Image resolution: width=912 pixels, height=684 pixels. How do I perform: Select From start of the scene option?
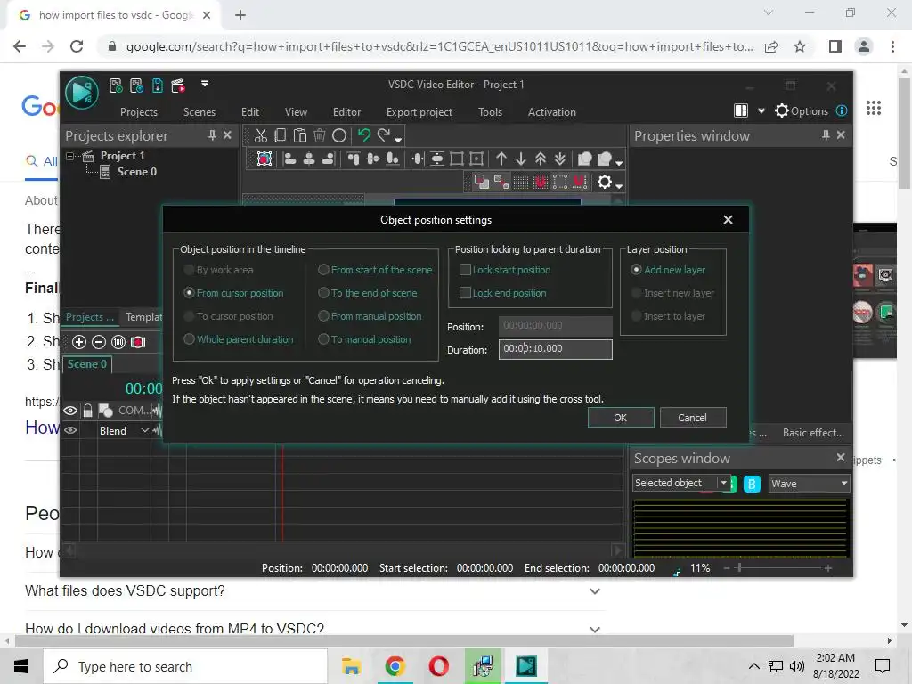coord(323,270)
